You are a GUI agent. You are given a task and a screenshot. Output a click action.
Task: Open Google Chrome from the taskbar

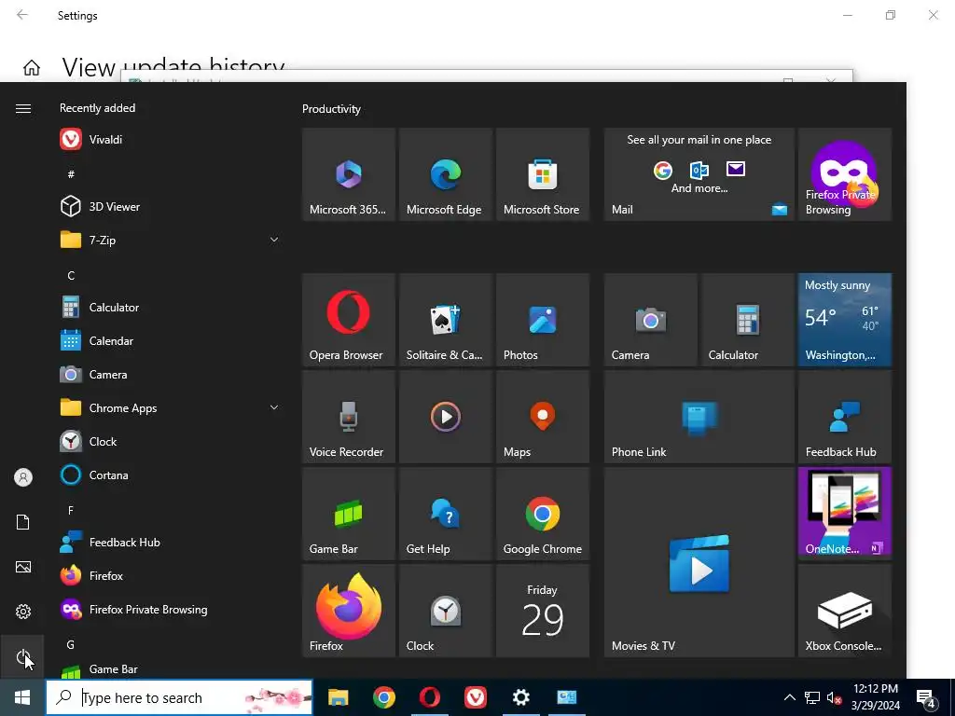pos(383,697)
